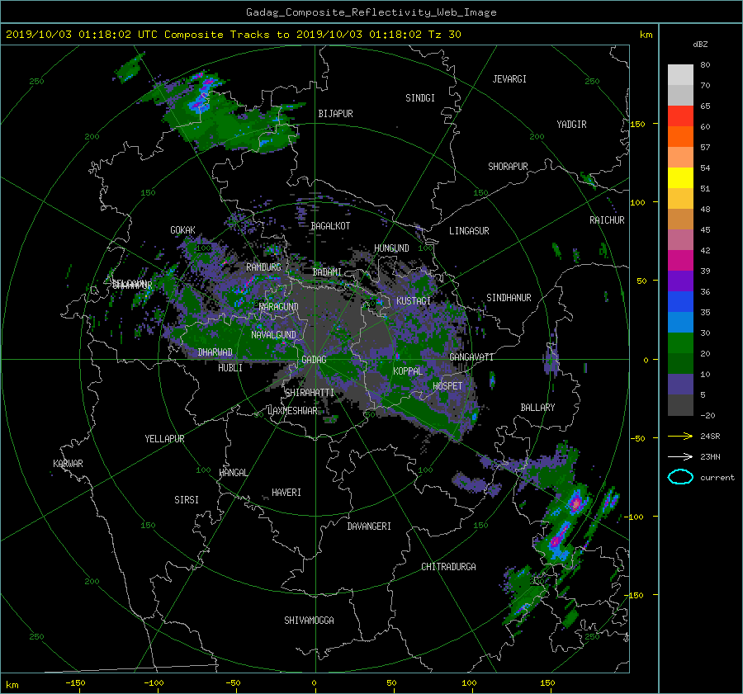Pick the dark grey 5 dBZ swatch
743x694 pixels.
tap(680, 404)
